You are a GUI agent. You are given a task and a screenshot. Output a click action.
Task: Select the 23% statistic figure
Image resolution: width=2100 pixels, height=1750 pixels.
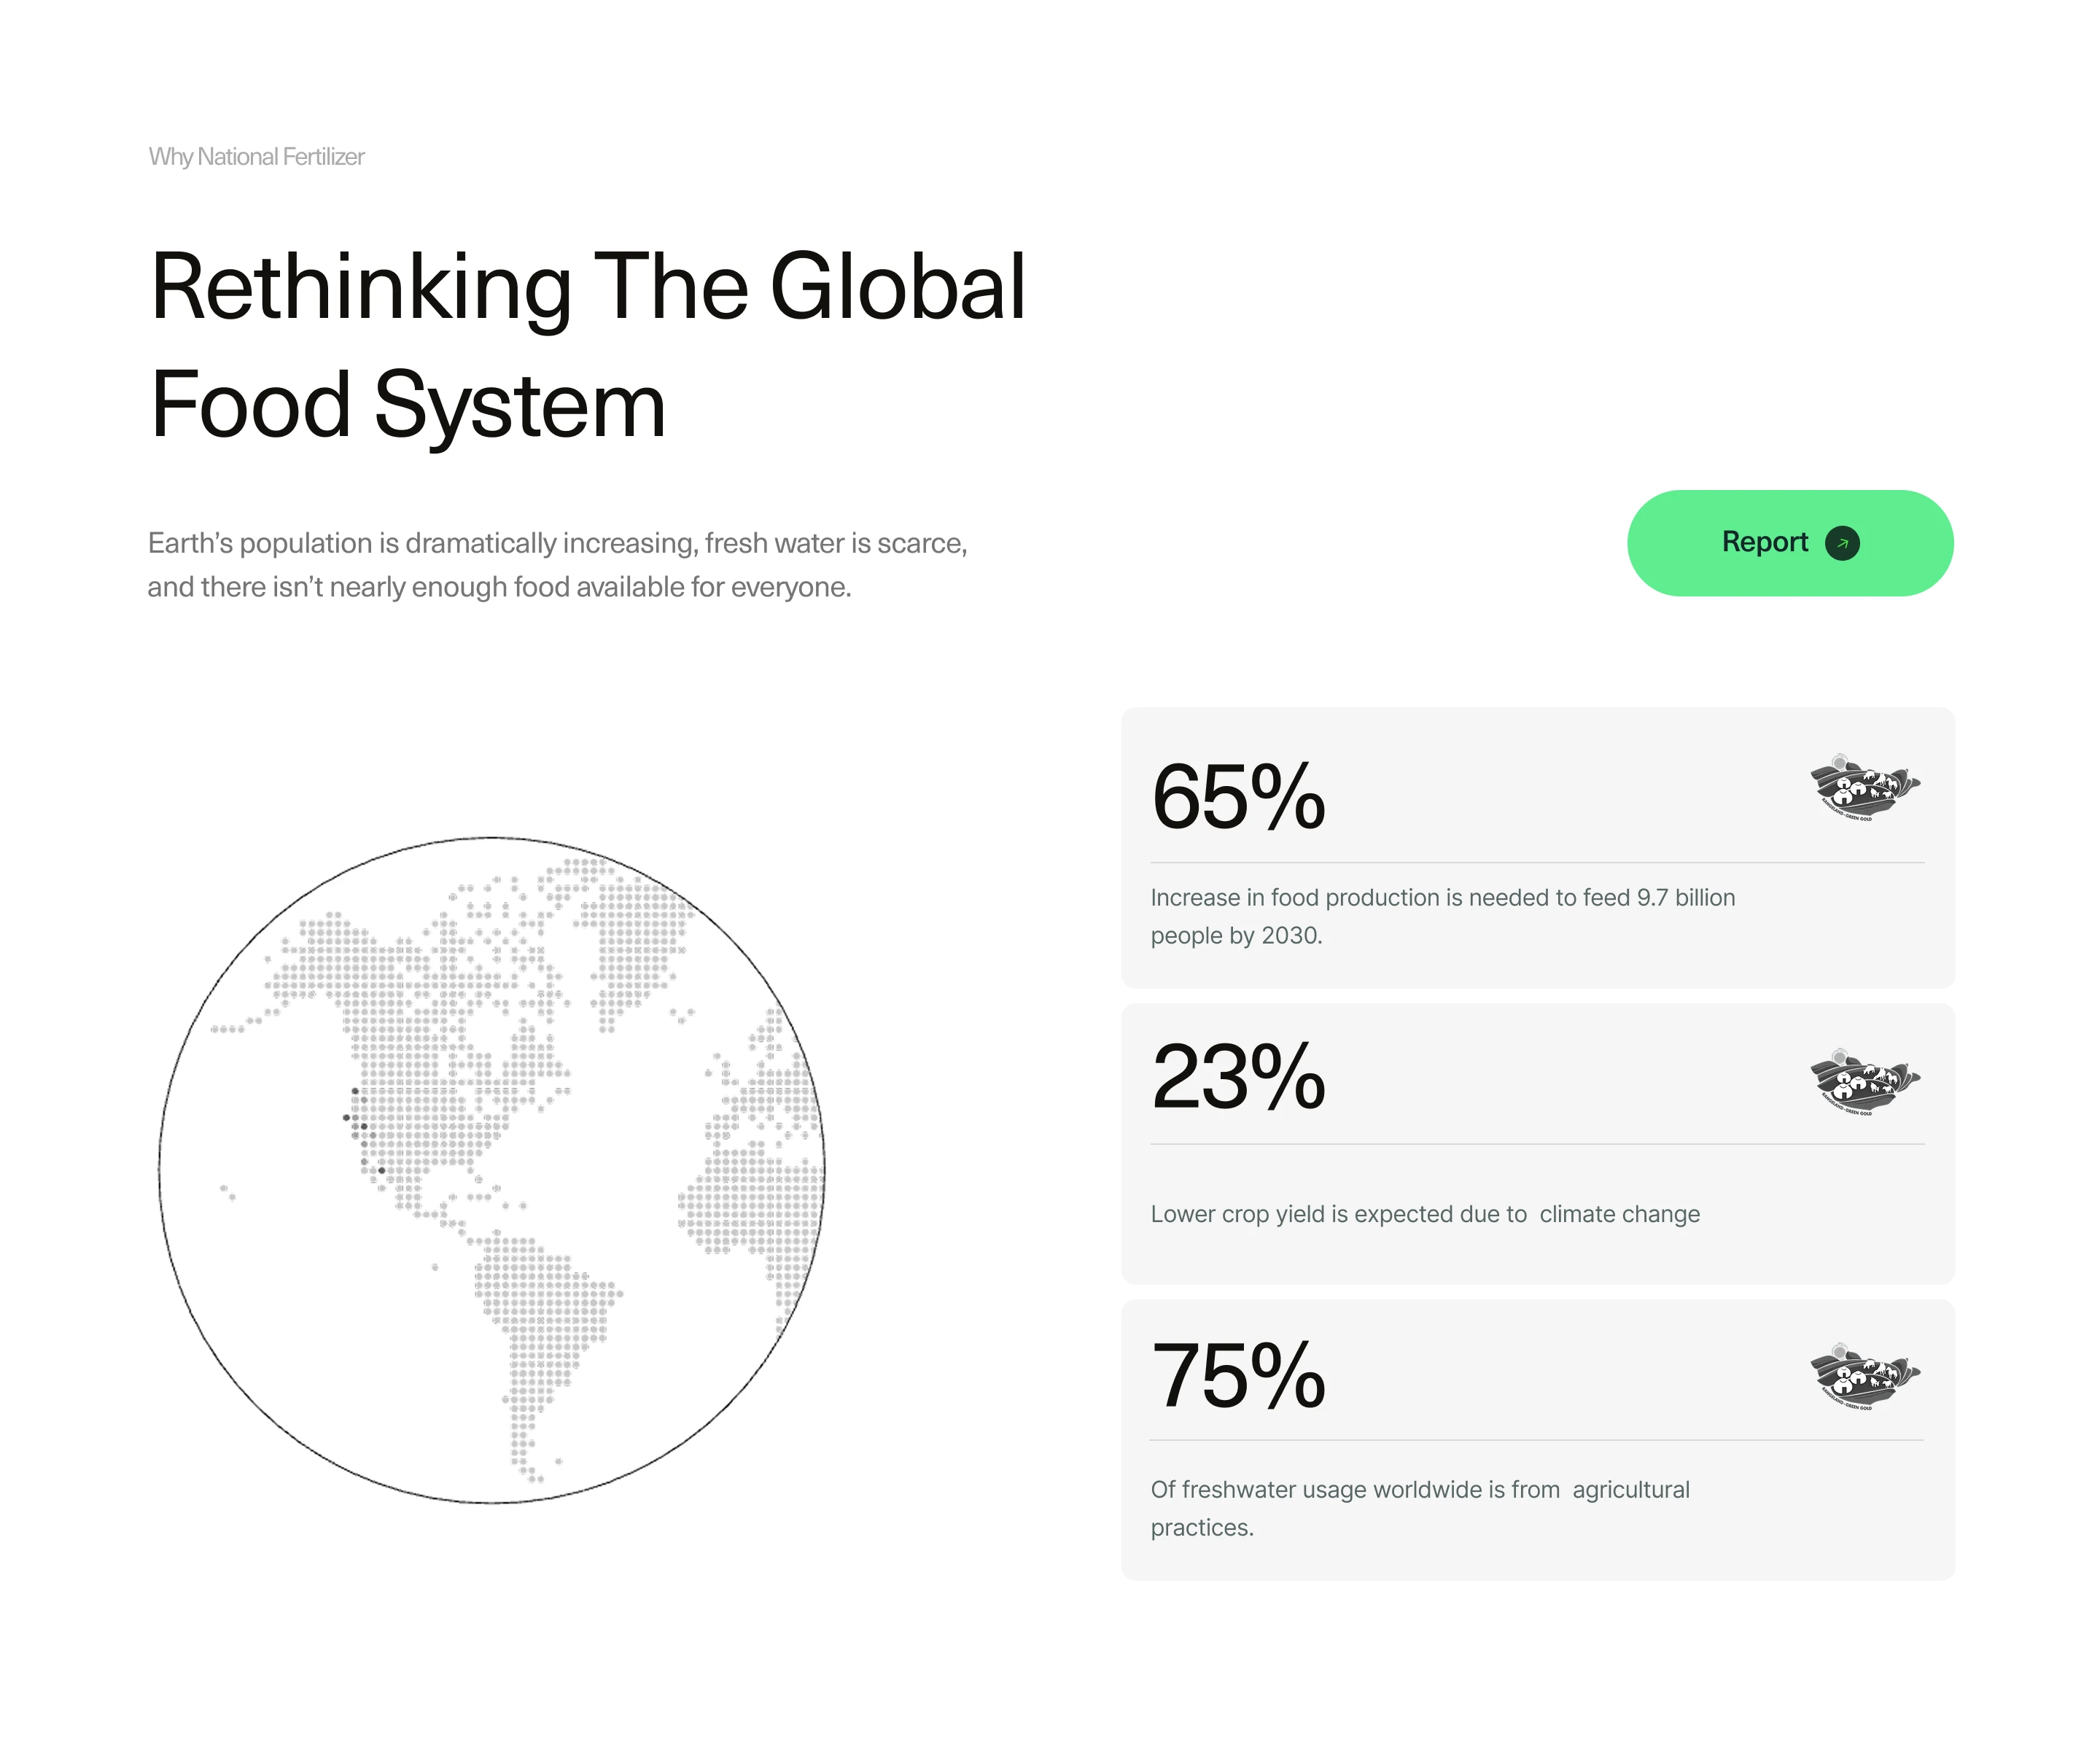pyautogui.click(x=1238, y=1077)
